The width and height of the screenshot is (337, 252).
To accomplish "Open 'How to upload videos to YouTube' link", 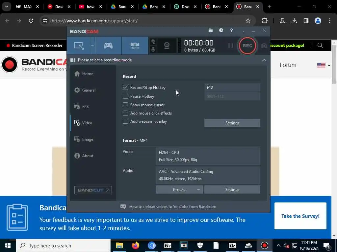I will pyautogui.click(x=172, y=207).
